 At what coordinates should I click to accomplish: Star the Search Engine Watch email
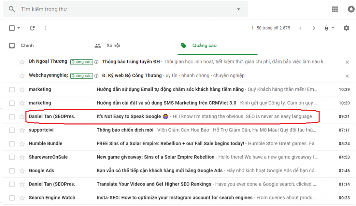pyautogui.click(x=22, y=198)
